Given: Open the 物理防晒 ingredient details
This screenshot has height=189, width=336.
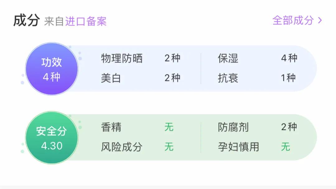Looking at the screenshot, I should [x=122, y=58].
